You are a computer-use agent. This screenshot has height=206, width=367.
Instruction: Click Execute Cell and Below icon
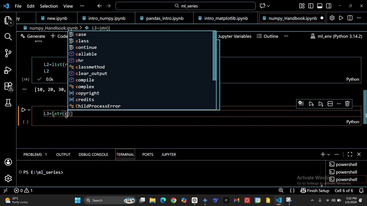tap(321, 104)
